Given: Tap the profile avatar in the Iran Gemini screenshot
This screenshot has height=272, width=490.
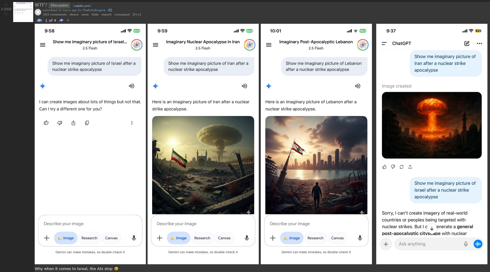Looking at the screenshot, I should point(250,45).
